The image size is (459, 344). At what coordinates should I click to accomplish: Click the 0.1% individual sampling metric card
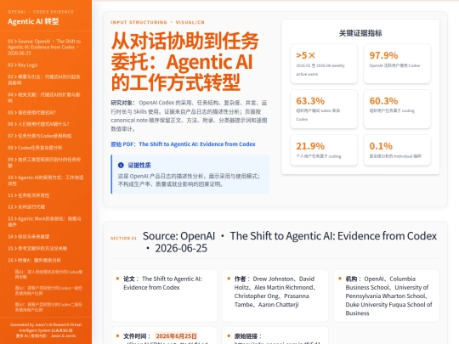397,150
